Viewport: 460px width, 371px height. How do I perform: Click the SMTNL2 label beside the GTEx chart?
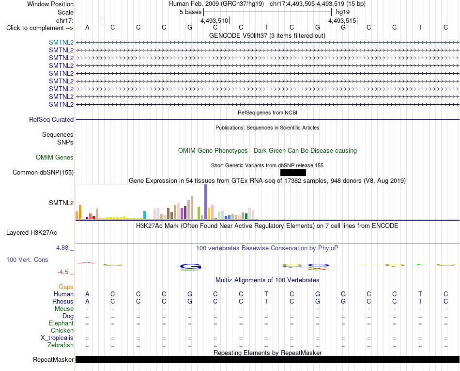(61, 203)
